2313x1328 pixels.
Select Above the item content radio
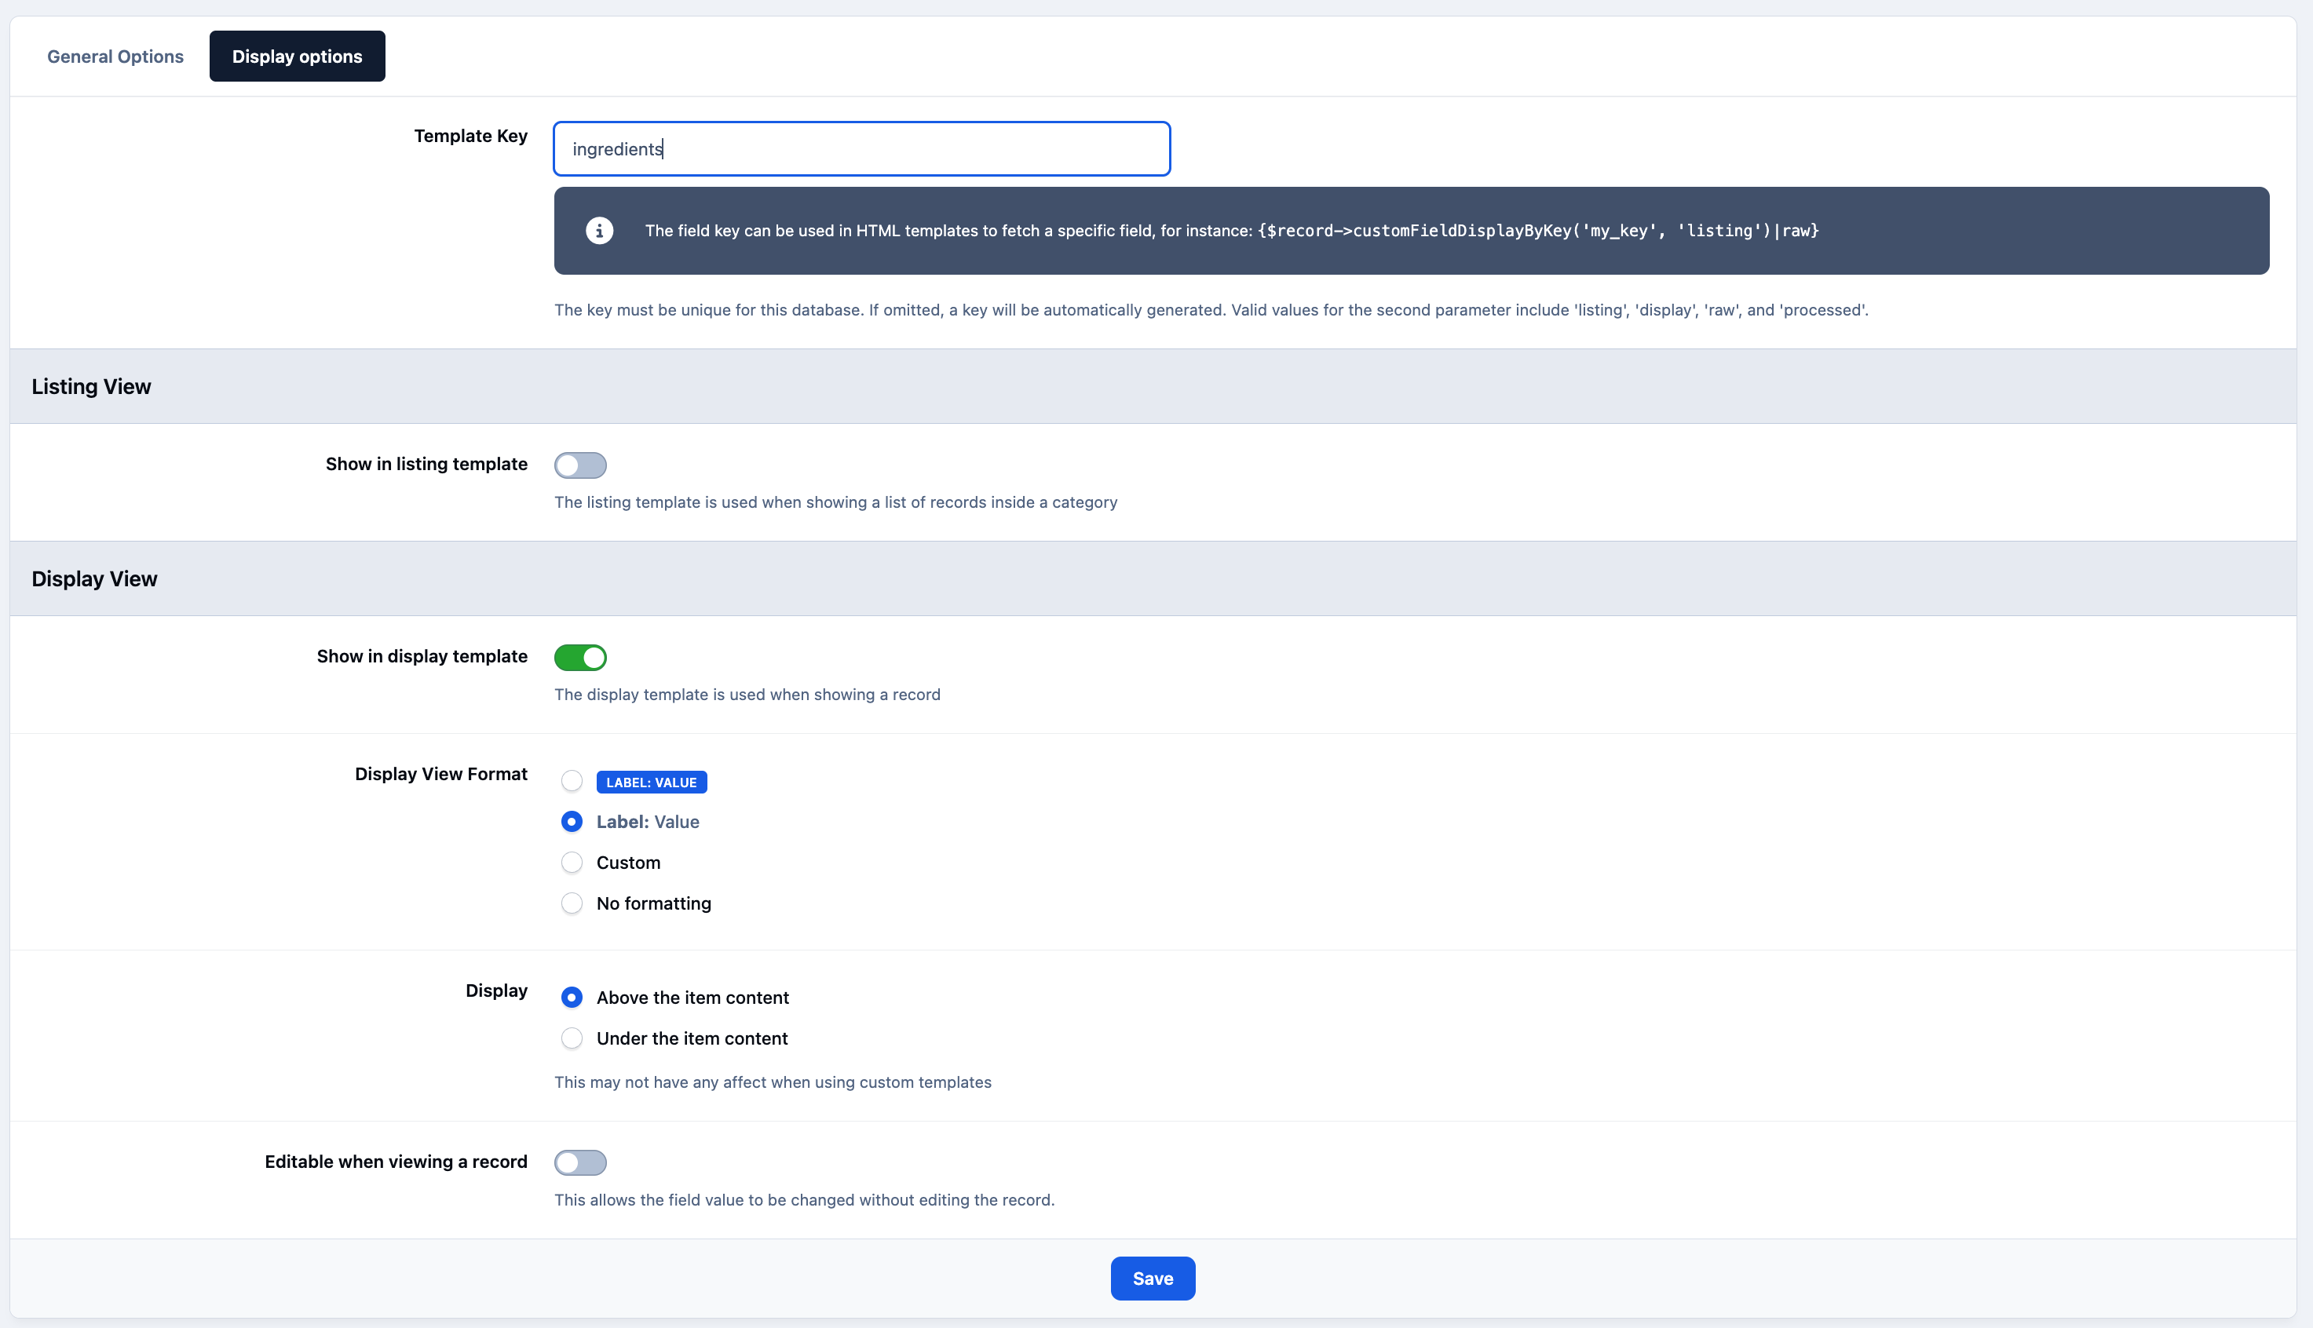pos(572,998)
